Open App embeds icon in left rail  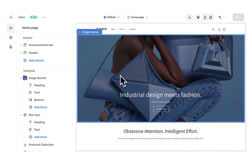pyautogui.click(x=11, y=47)
